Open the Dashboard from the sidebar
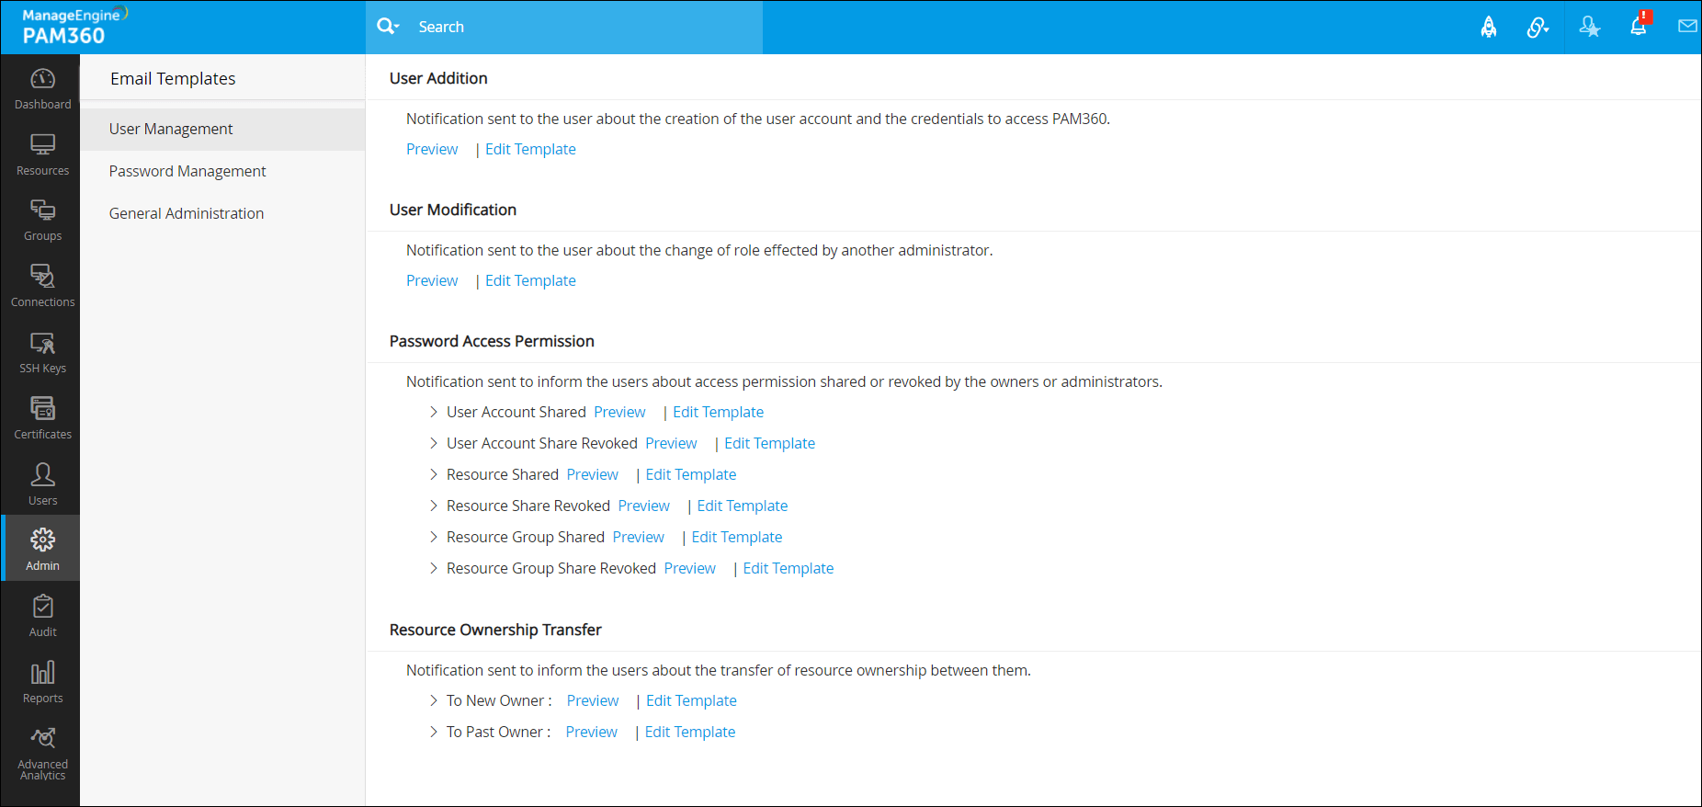Image resolution: width=1702 pixels, height=807 pixels. coord(42,88)
